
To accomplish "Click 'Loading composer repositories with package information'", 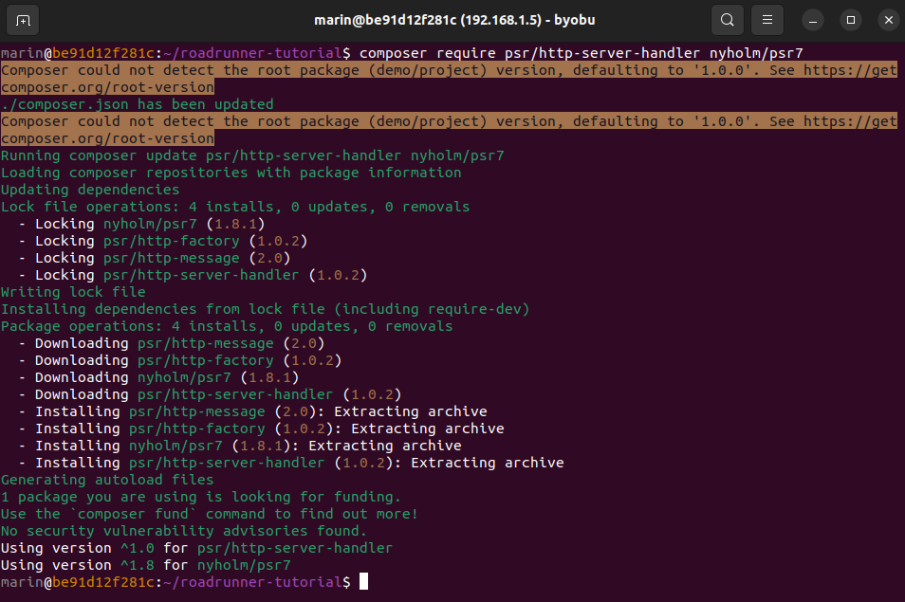I will [x=231, y=173].
